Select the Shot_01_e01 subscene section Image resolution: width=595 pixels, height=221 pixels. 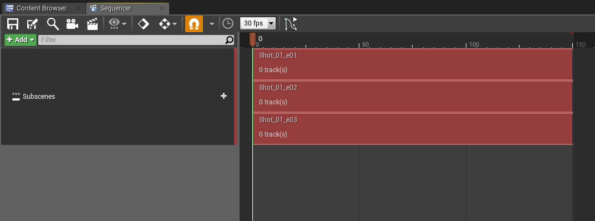tap(413, 64)
